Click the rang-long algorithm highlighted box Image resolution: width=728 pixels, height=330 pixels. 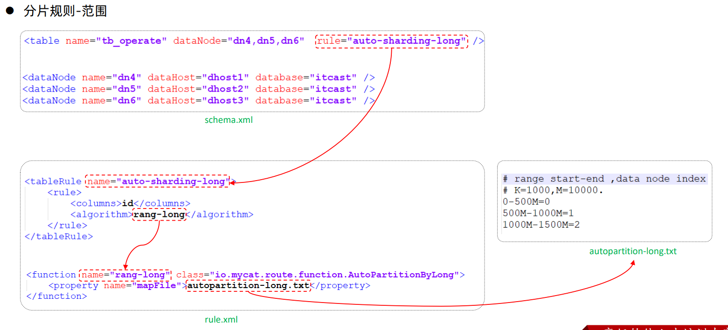(159, 215)
